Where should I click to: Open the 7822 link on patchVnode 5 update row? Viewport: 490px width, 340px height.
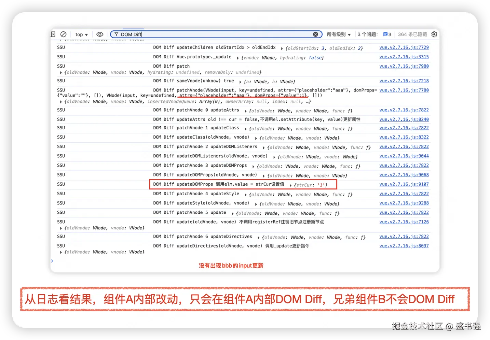point(404,212)
